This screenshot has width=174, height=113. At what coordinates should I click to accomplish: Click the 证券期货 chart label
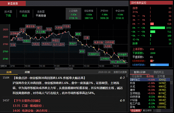[105, 59]
